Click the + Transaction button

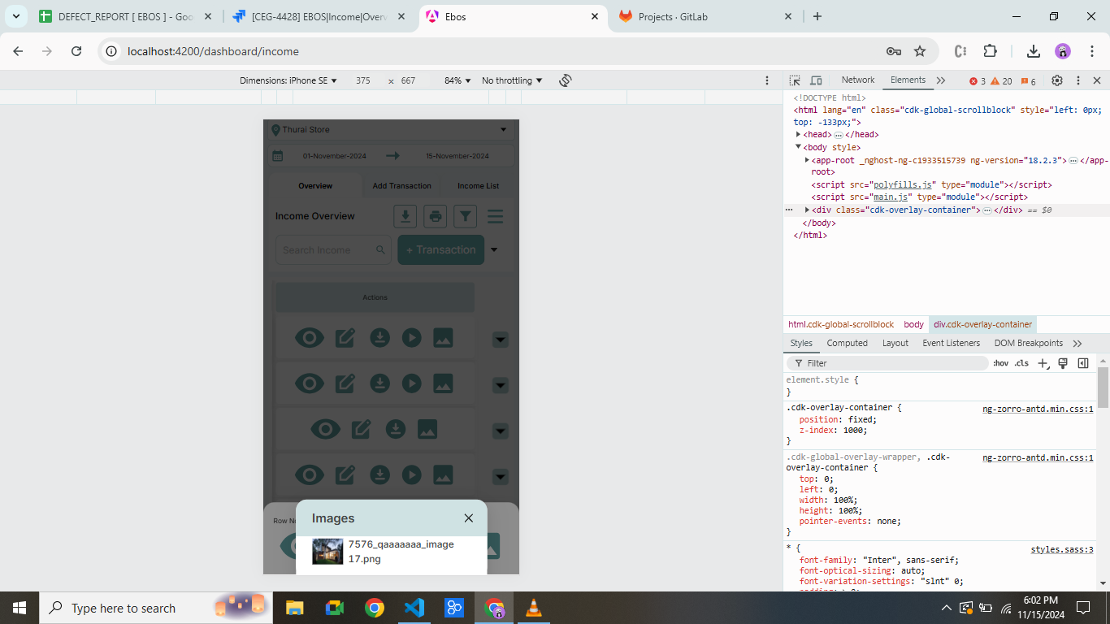[x=441, y=250]
